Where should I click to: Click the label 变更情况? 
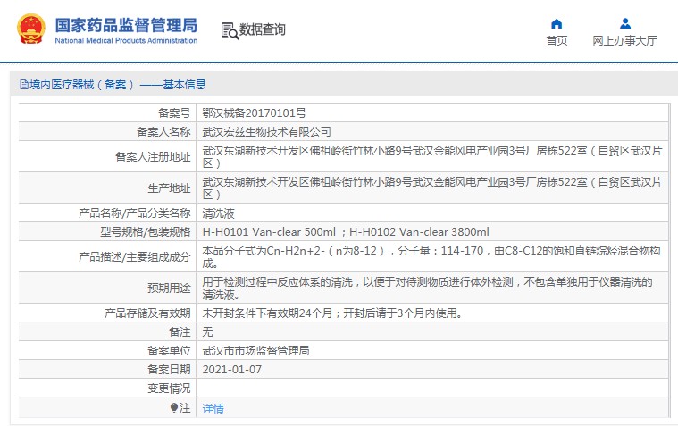[169, 388]
